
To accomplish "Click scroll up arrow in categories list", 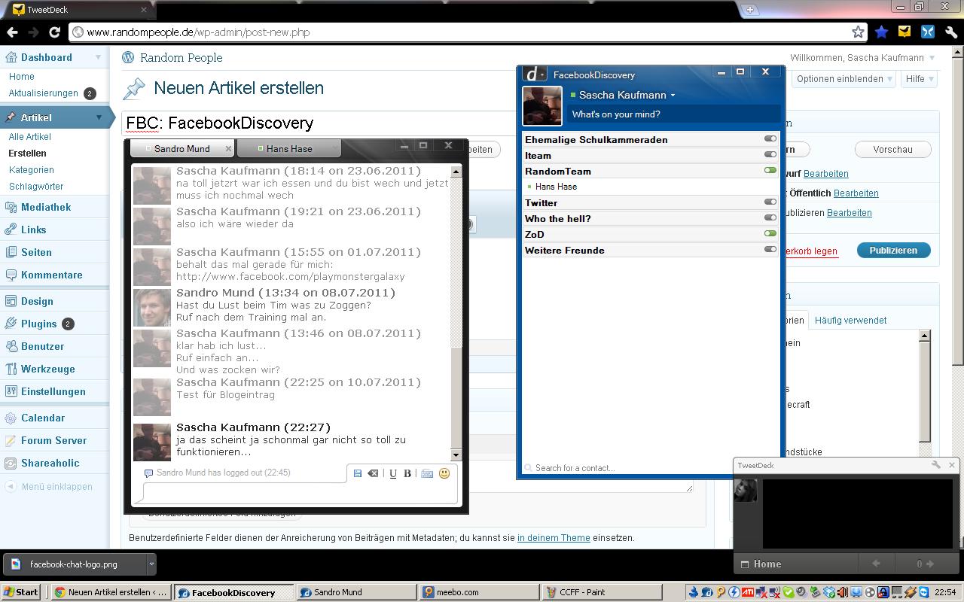I will pyautogui.click(x=926, y=336).
